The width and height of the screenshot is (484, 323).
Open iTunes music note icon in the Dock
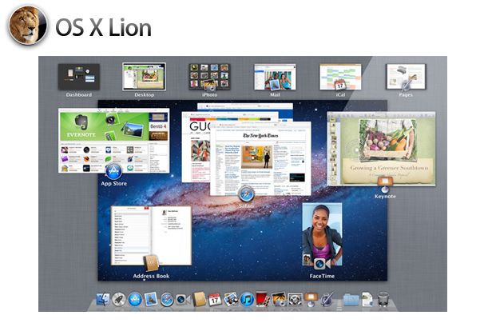click(247, 299)
